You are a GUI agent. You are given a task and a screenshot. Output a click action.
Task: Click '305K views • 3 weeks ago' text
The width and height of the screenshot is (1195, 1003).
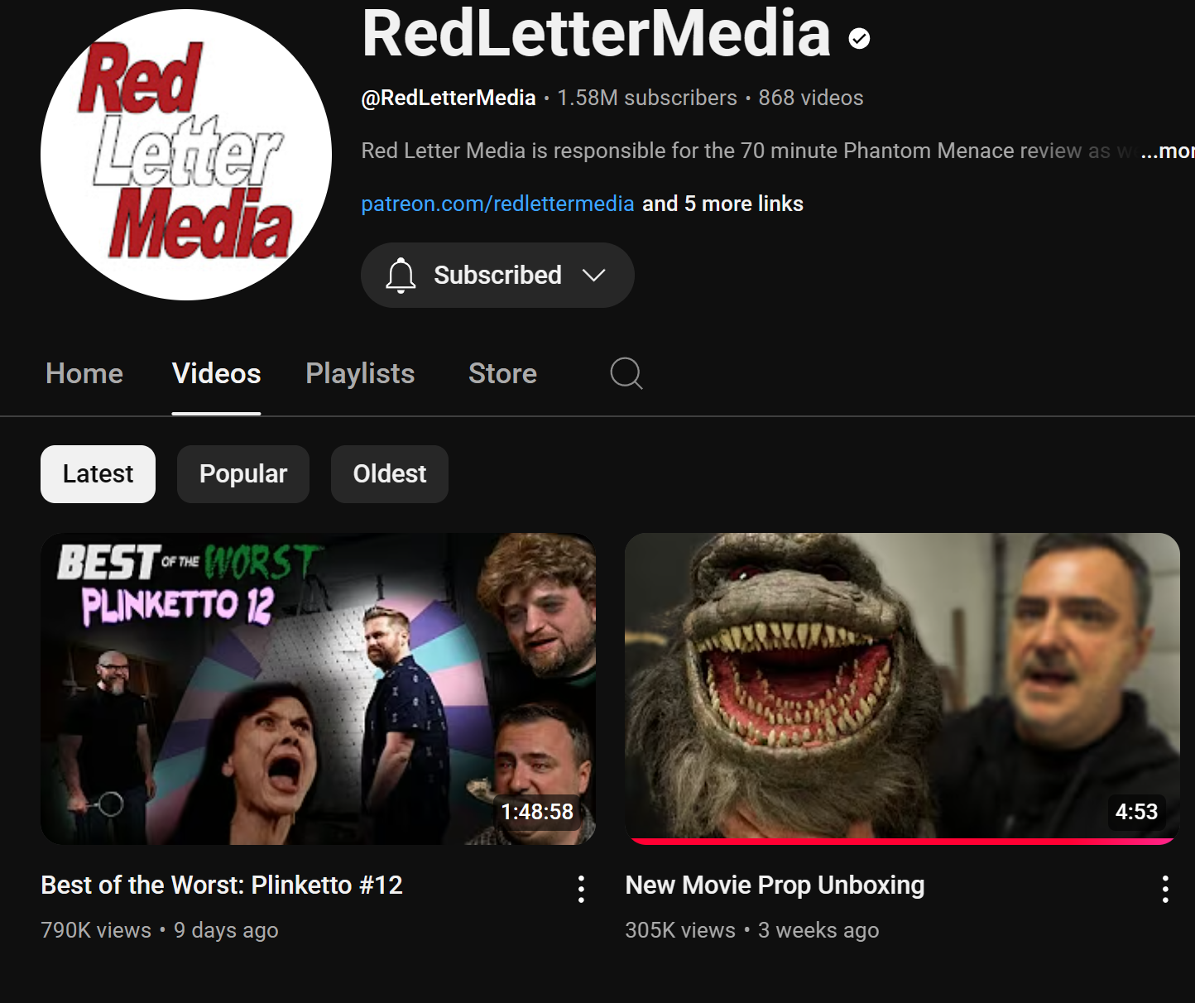752,930
